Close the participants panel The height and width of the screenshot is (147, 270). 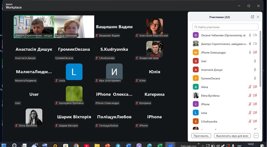[x=258, y=17]
